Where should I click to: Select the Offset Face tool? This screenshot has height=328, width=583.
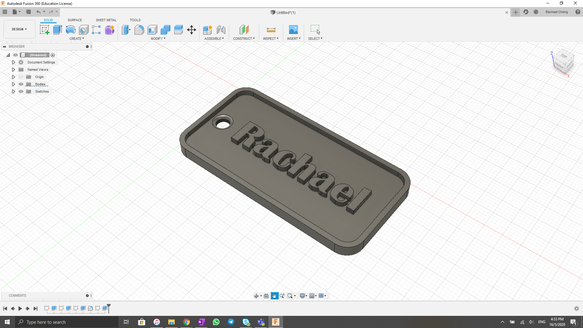point(178,30)
